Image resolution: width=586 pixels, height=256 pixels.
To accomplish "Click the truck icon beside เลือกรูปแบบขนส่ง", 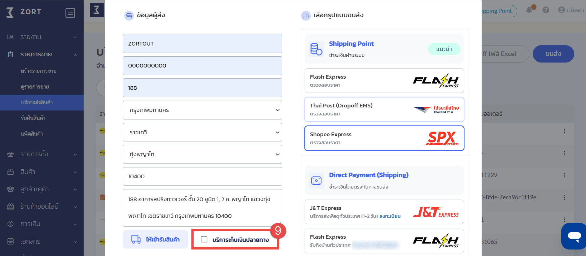I will (306, 16).
